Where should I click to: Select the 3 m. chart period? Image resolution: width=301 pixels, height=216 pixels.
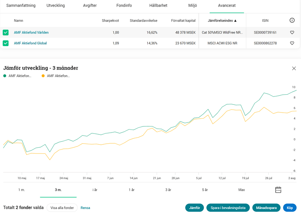[58, 190]
